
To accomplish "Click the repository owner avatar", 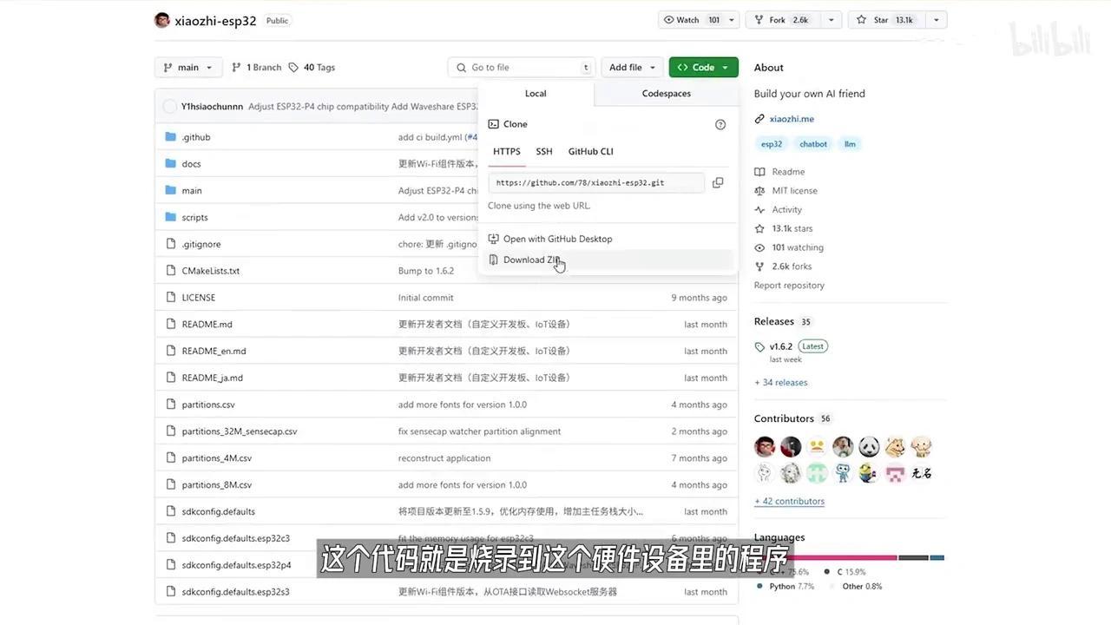I will pos(162,20).
